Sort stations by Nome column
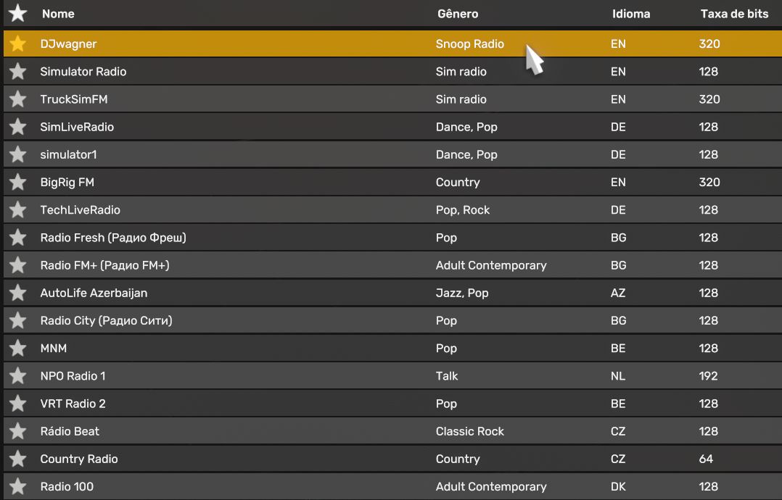This screenshot has width=782, height=500. 58,14
